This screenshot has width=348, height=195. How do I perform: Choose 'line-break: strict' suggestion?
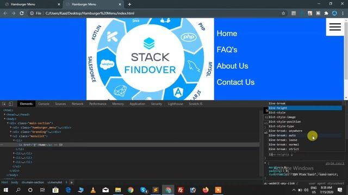point(305,149)
